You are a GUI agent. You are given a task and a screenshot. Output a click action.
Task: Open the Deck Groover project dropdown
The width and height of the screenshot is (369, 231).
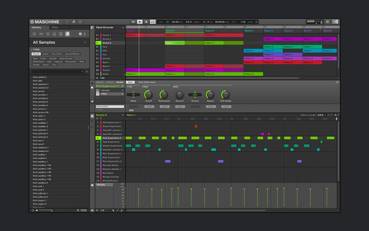[x=123, y=27]
